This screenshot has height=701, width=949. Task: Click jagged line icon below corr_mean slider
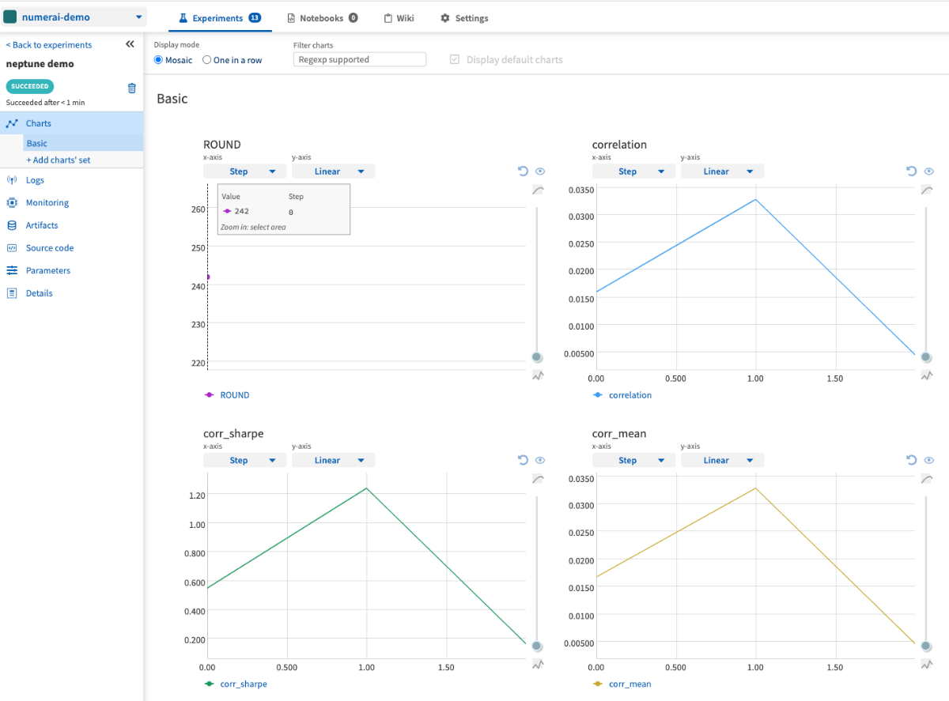click(927, 665)
